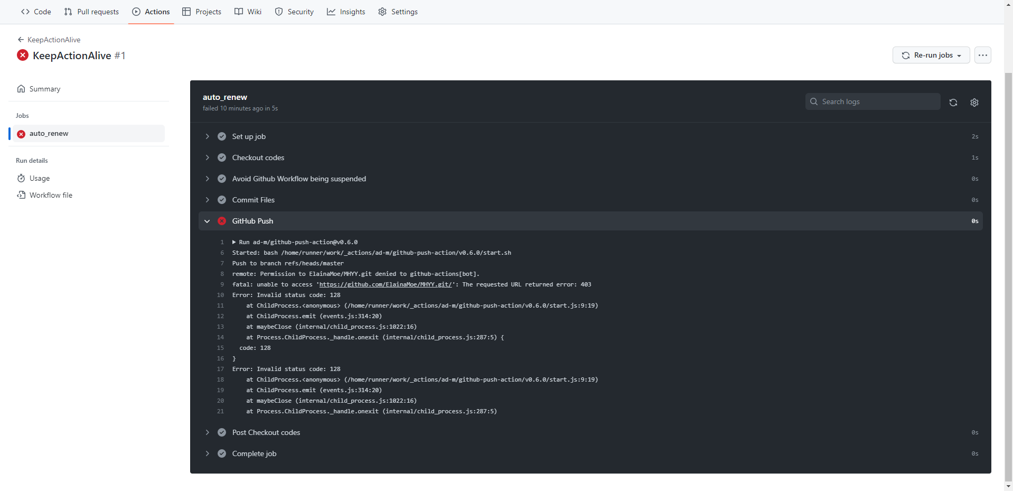Open the Re-run jobs dropdown
The height and width of the screenshot is (491, 1013).
(x=931, y=55)
